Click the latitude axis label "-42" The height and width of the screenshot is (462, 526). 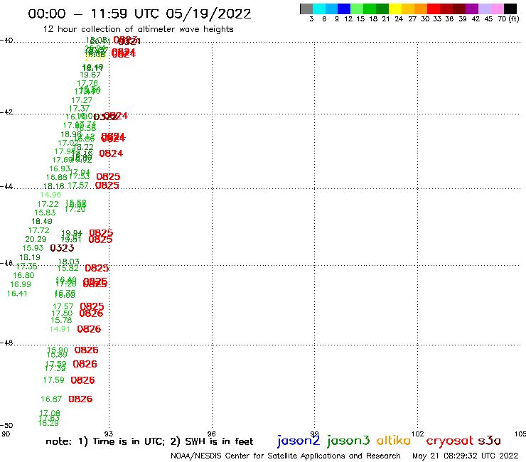(x=7, y=112)
